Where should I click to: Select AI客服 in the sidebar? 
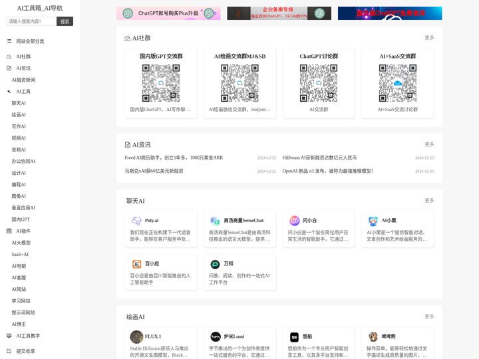[x=19, y=277]
